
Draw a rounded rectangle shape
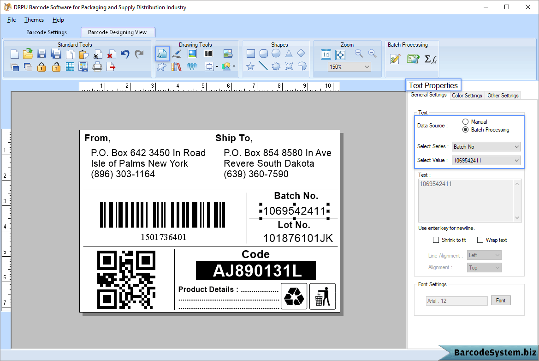point(264,54)
